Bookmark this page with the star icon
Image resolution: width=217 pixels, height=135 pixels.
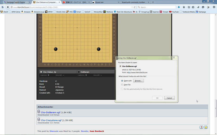[x=189, y=7]
